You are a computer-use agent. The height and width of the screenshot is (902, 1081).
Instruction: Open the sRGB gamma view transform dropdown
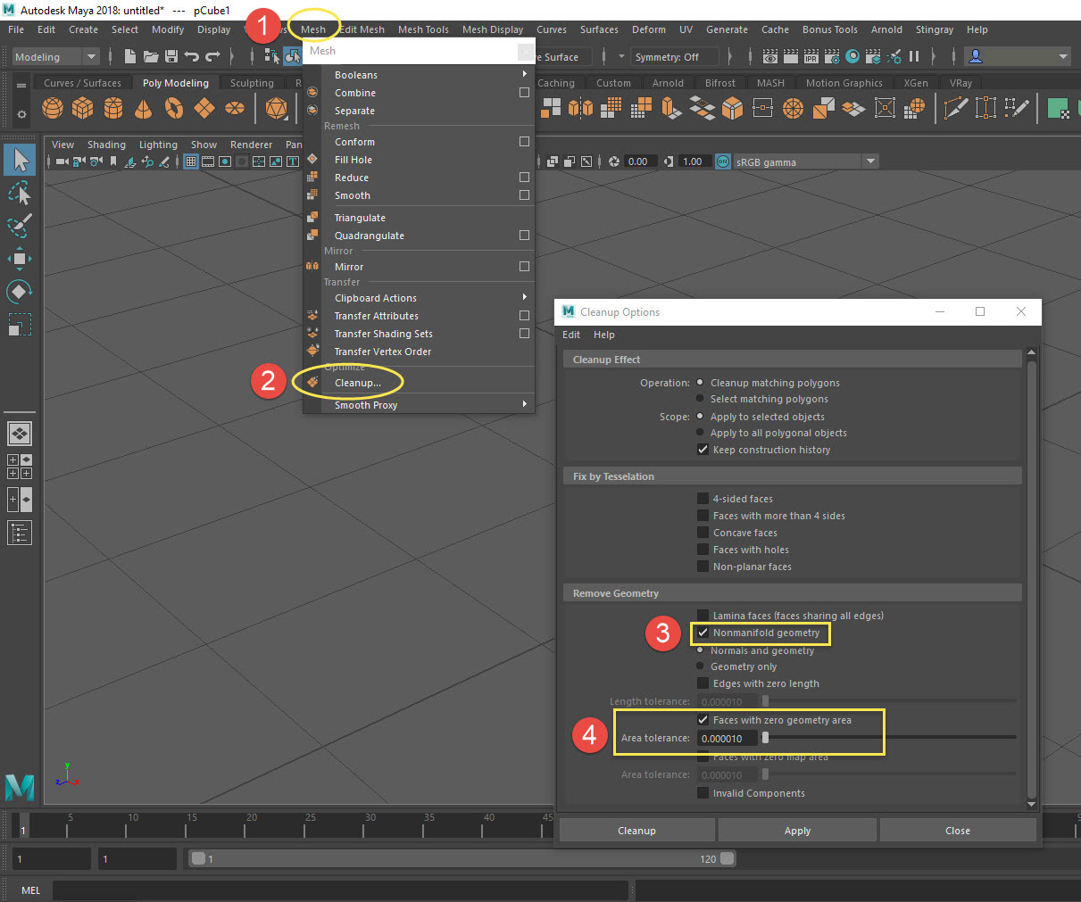click(806, 161)
